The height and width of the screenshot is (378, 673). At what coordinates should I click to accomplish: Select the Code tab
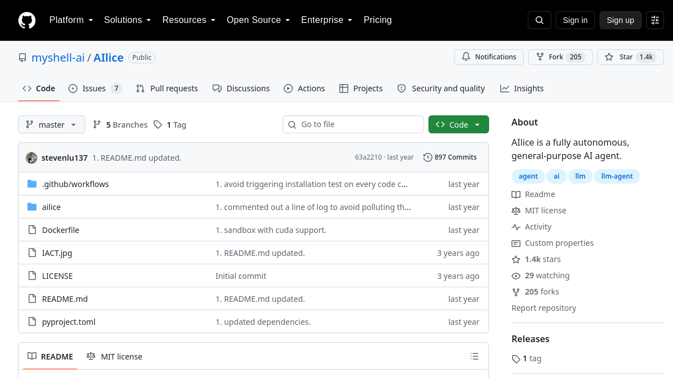pyautogui.click(x=39, y=88)
